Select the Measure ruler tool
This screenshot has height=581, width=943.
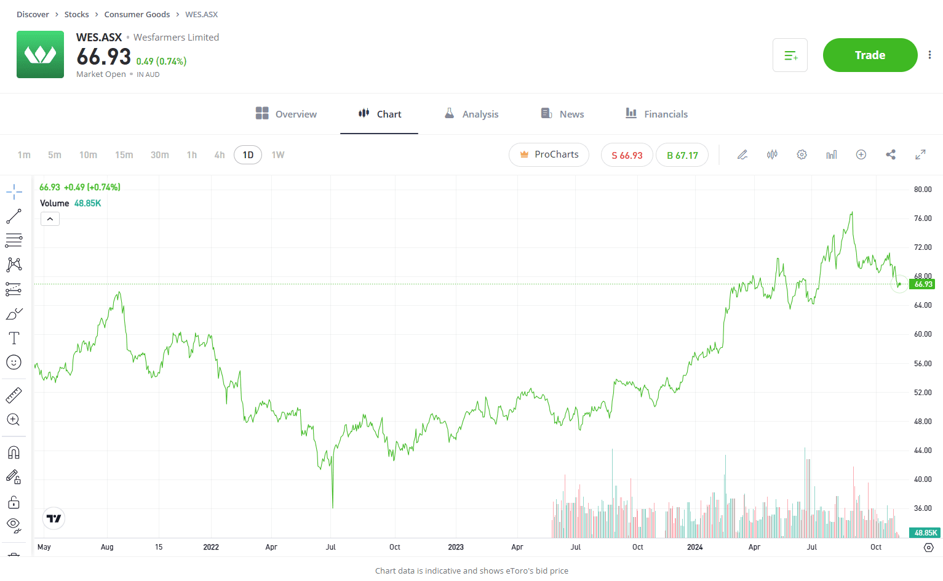(14, 395)
